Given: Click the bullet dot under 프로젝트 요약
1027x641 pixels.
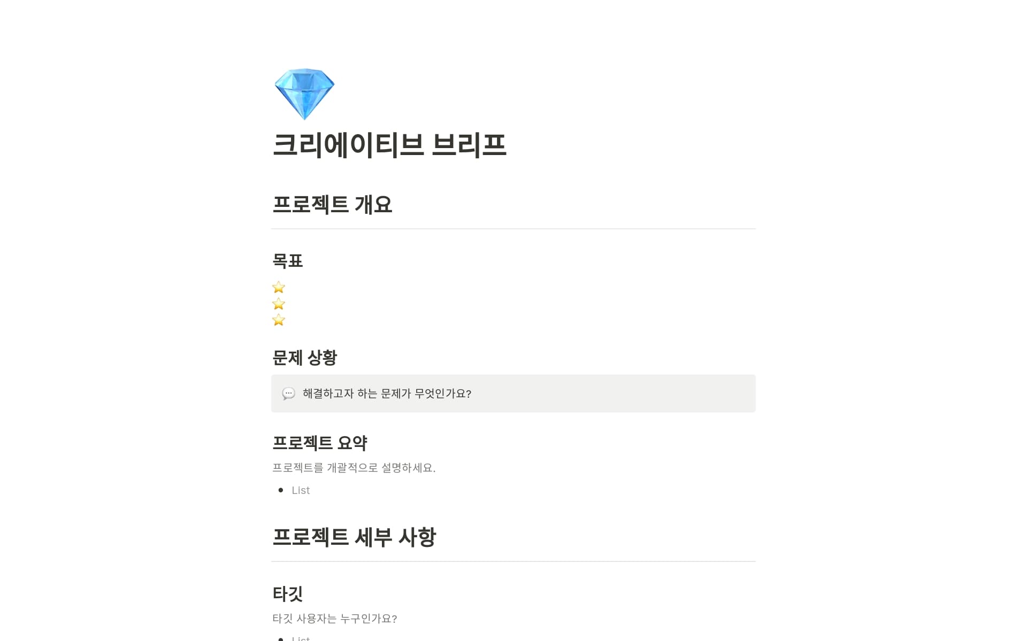Looking at the screenshot, I should [x=281, y=490].
